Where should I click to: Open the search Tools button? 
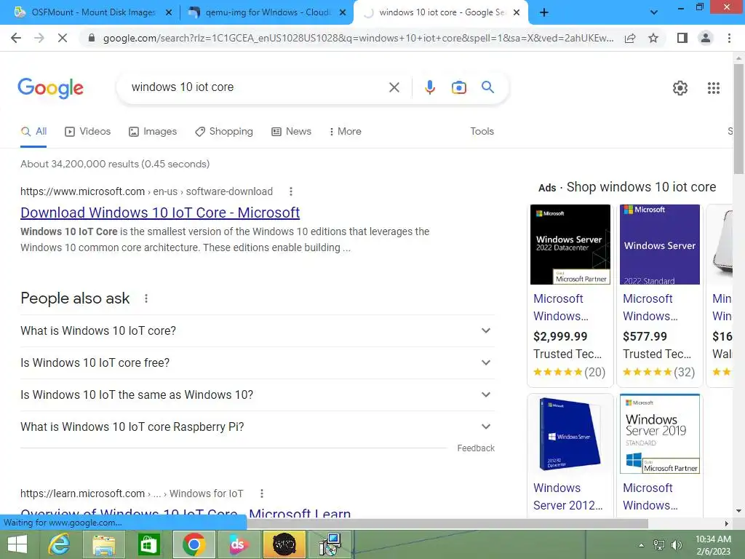tap(482, 132)
